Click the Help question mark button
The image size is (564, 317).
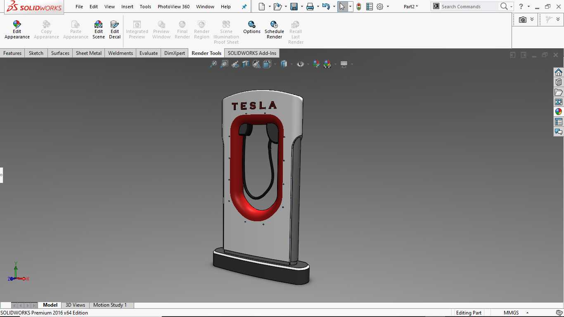pyautogui.click(x=521, y=7)
